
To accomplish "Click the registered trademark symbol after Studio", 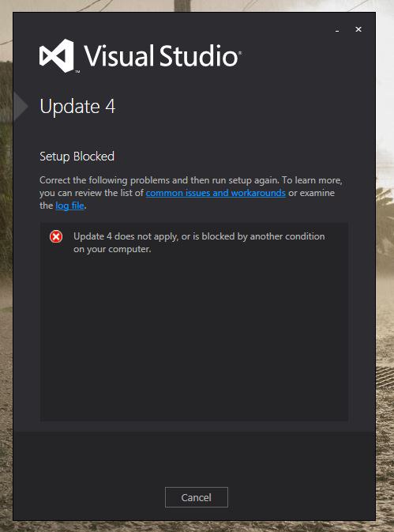I will tap(240, 53).
